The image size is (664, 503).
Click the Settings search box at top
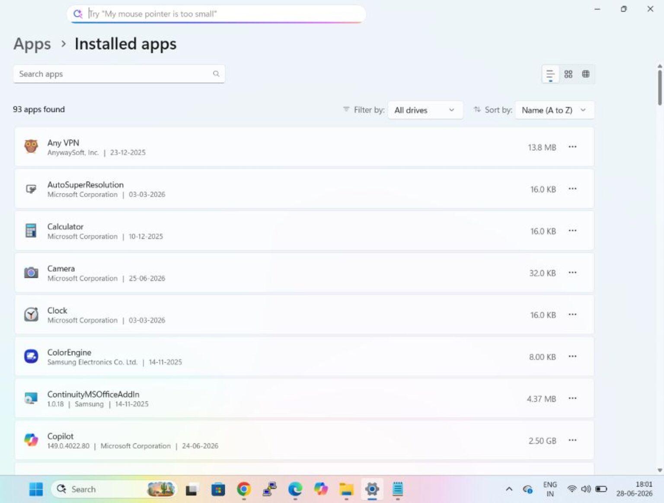pos(217,14)
